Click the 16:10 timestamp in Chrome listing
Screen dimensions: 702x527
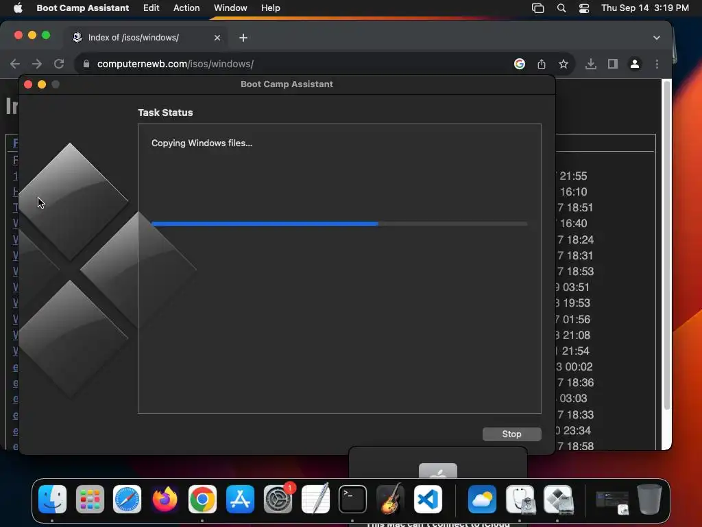573,192
